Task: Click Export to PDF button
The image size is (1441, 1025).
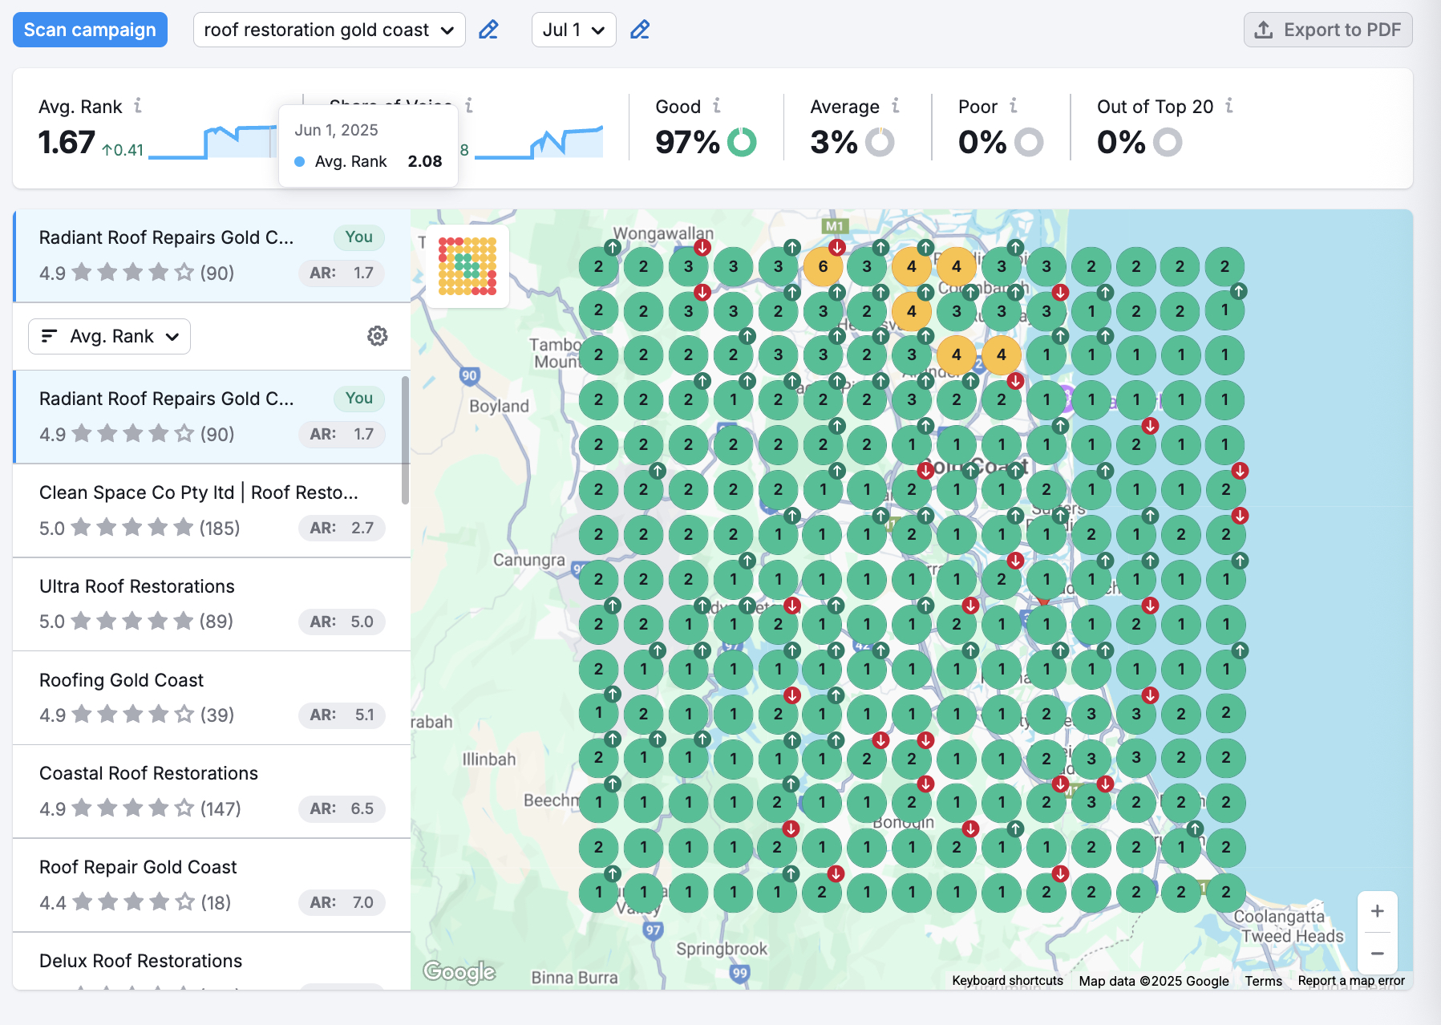Action: (x=1328, y=30)
